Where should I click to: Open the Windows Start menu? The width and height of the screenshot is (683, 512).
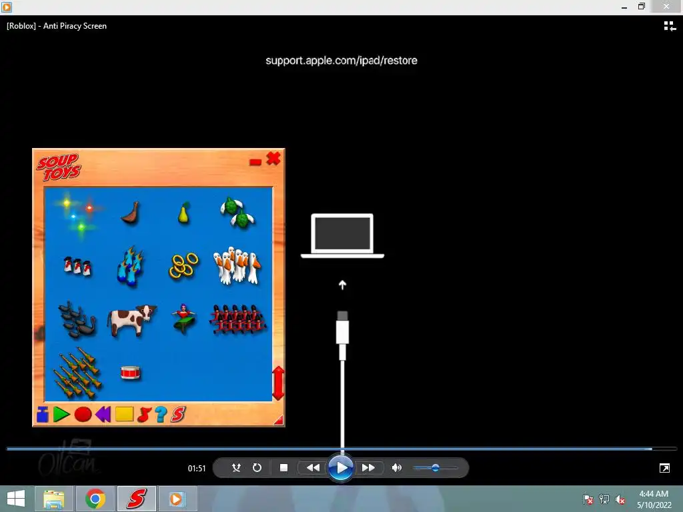16,499
